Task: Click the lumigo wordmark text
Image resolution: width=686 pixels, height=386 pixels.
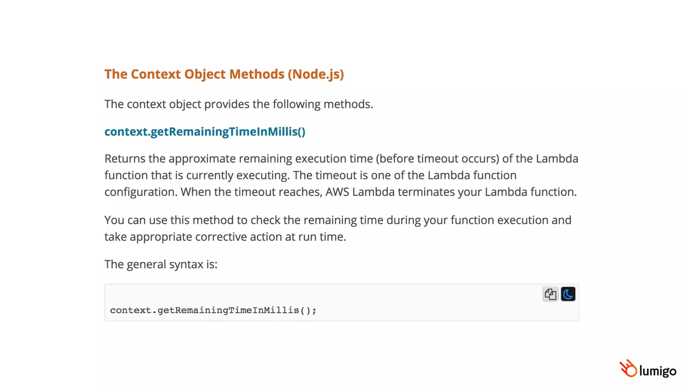Action: pos(658,371)
